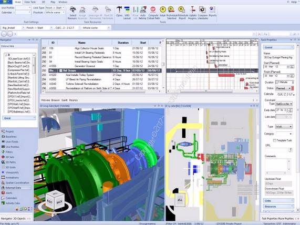The image size is (300, 225).
Task: Select the Gantt tab below the task table
Action: [64, 100]
